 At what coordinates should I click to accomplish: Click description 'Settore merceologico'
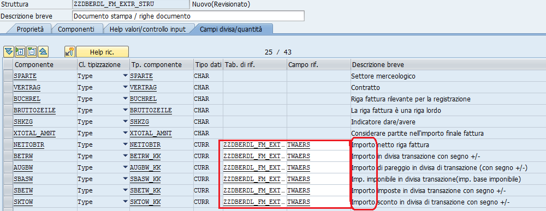click(x=383, y=76)
